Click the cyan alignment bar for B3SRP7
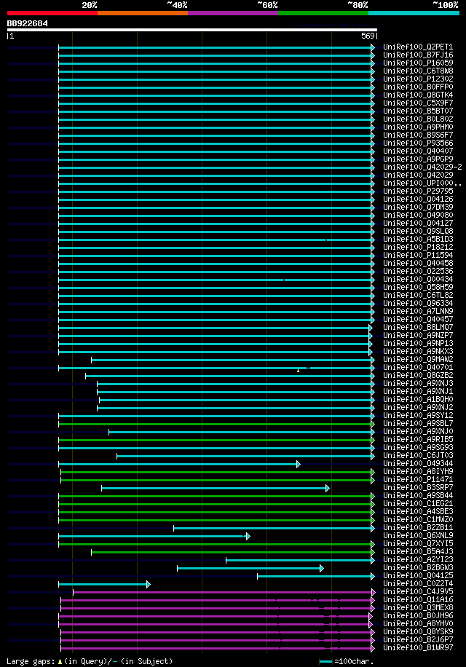This screenshot has width=466, height=667. point(215,489)
